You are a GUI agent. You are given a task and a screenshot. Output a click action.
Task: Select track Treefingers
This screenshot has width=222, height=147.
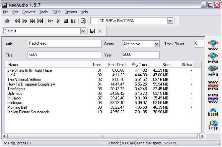point(16,89)
